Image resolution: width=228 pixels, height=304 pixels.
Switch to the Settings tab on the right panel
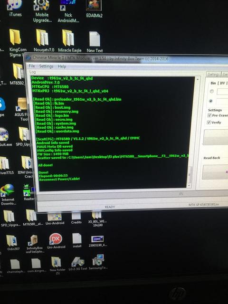tap(213, 74)
